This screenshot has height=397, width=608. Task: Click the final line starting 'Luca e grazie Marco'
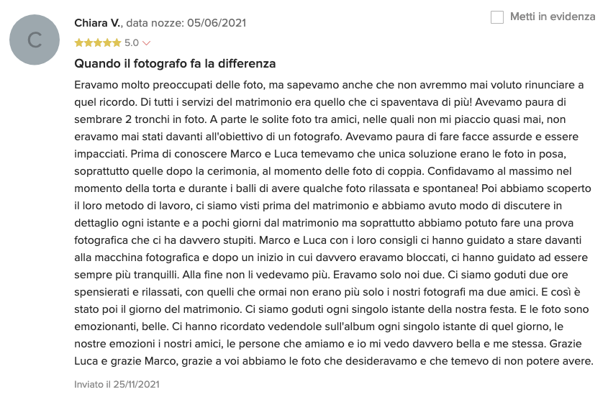pos(334,361)
